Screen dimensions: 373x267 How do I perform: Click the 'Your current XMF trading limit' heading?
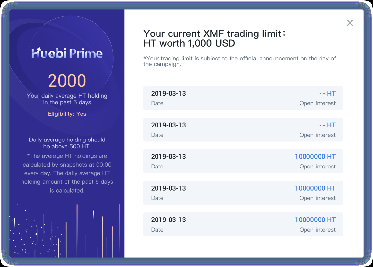point(214,34)
